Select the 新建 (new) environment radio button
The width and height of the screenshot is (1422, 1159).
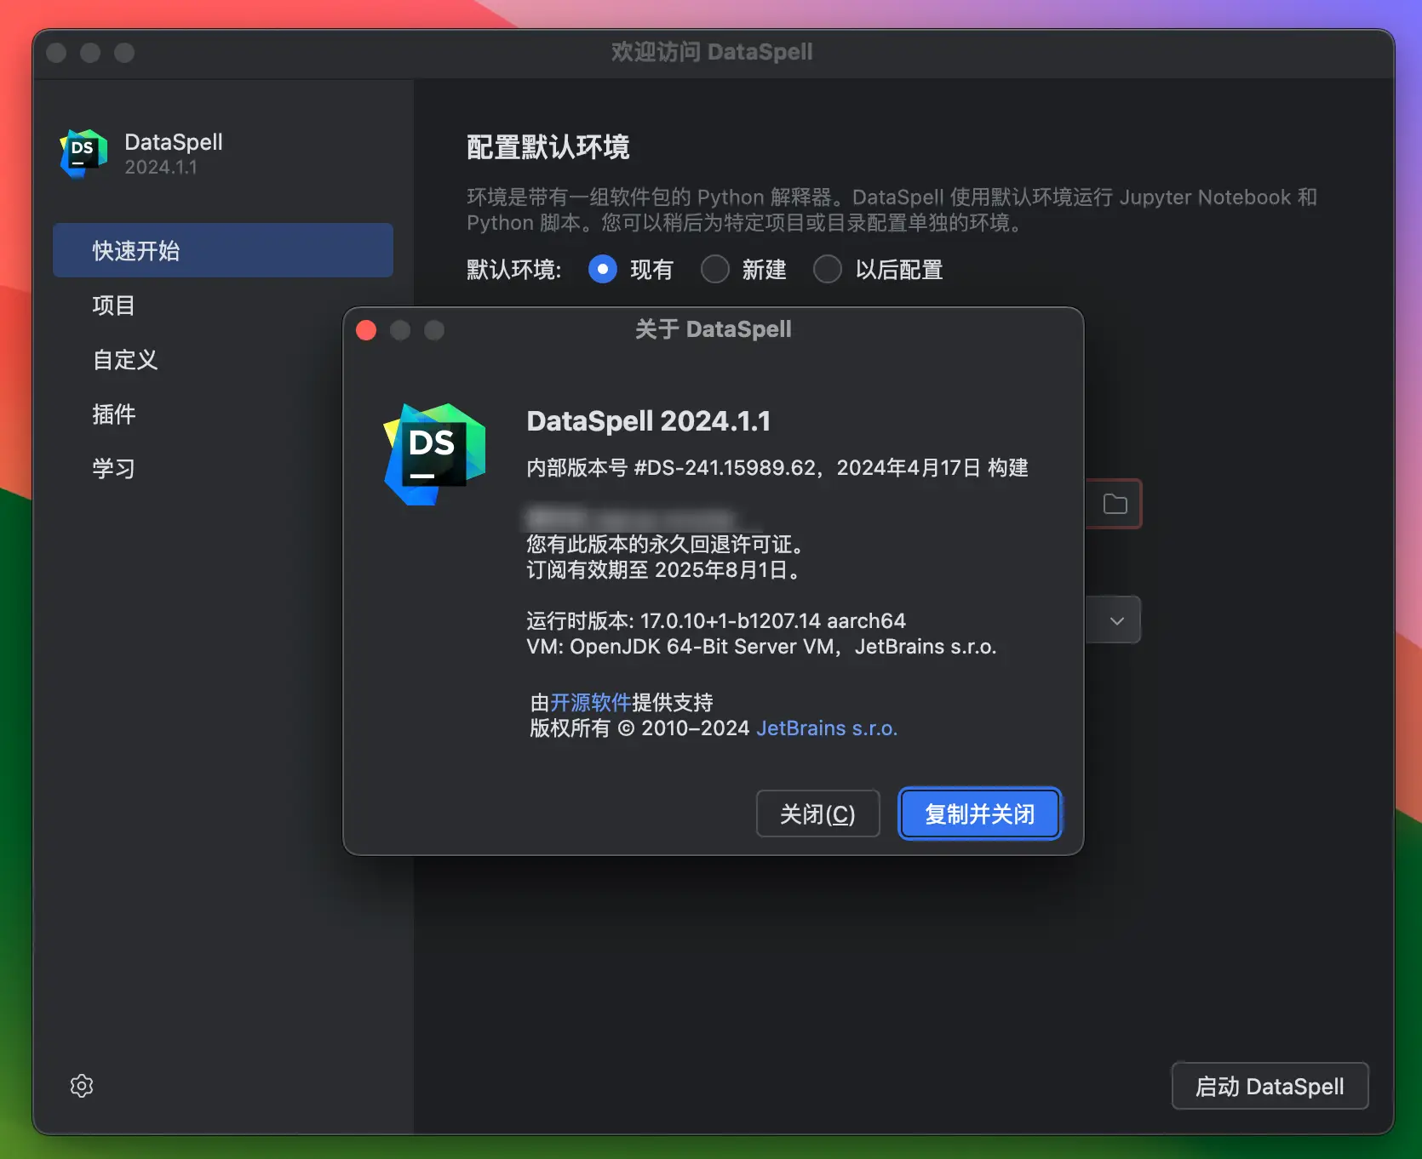tap(715, 270)
